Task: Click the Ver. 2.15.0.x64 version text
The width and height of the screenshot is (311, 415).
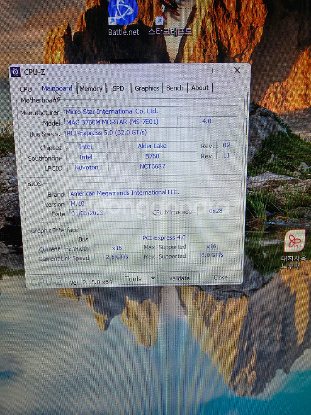Action: pyautogui.click(x=91, y=282)
